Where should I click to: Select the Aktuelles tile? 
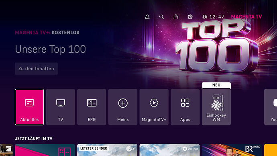[x=29, y=107]
